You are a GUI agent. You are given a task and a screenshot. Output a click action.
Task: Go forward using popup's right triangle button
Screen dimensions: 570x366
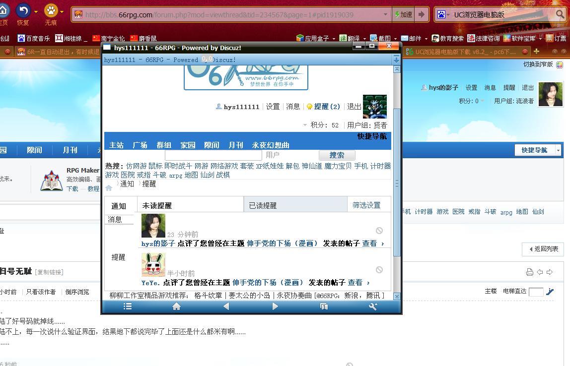[x=275, y=306]
